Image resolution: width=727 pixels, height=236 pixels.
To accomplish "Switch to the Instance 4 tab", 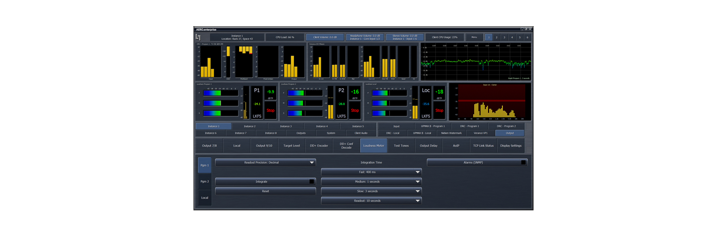I will pyautogui.click(x=322, y=126).
